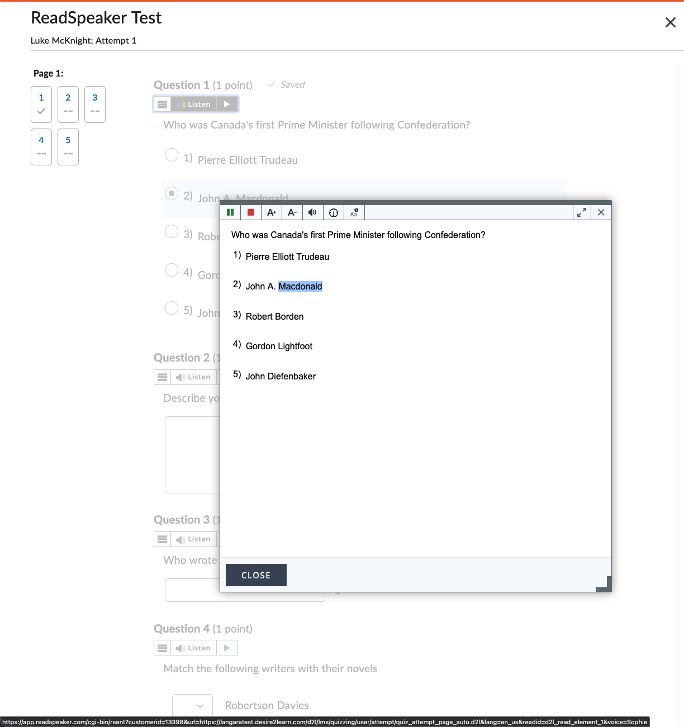Jump to quiz question 3
The image size is (684, 727).
pyautogui.click(x=94, y=104)
